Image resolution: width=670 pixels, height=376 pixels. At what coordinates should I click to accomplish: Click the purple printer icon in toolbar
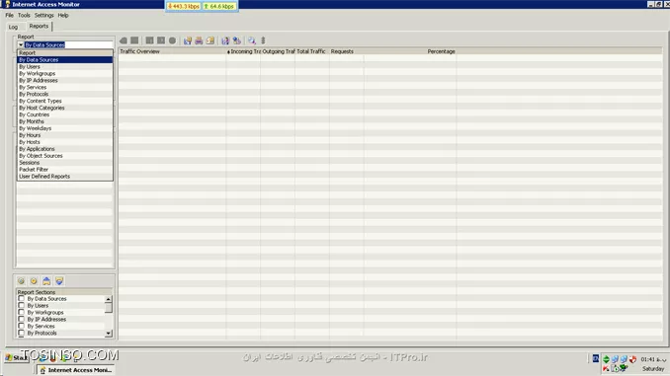click(199, 40)
